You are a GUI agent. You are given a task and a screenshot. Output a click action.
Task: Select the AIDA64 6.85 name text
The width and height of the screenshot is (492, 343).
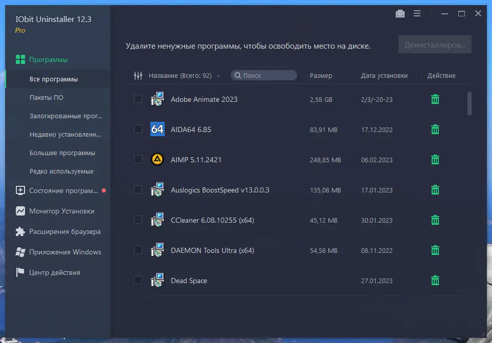191,130
